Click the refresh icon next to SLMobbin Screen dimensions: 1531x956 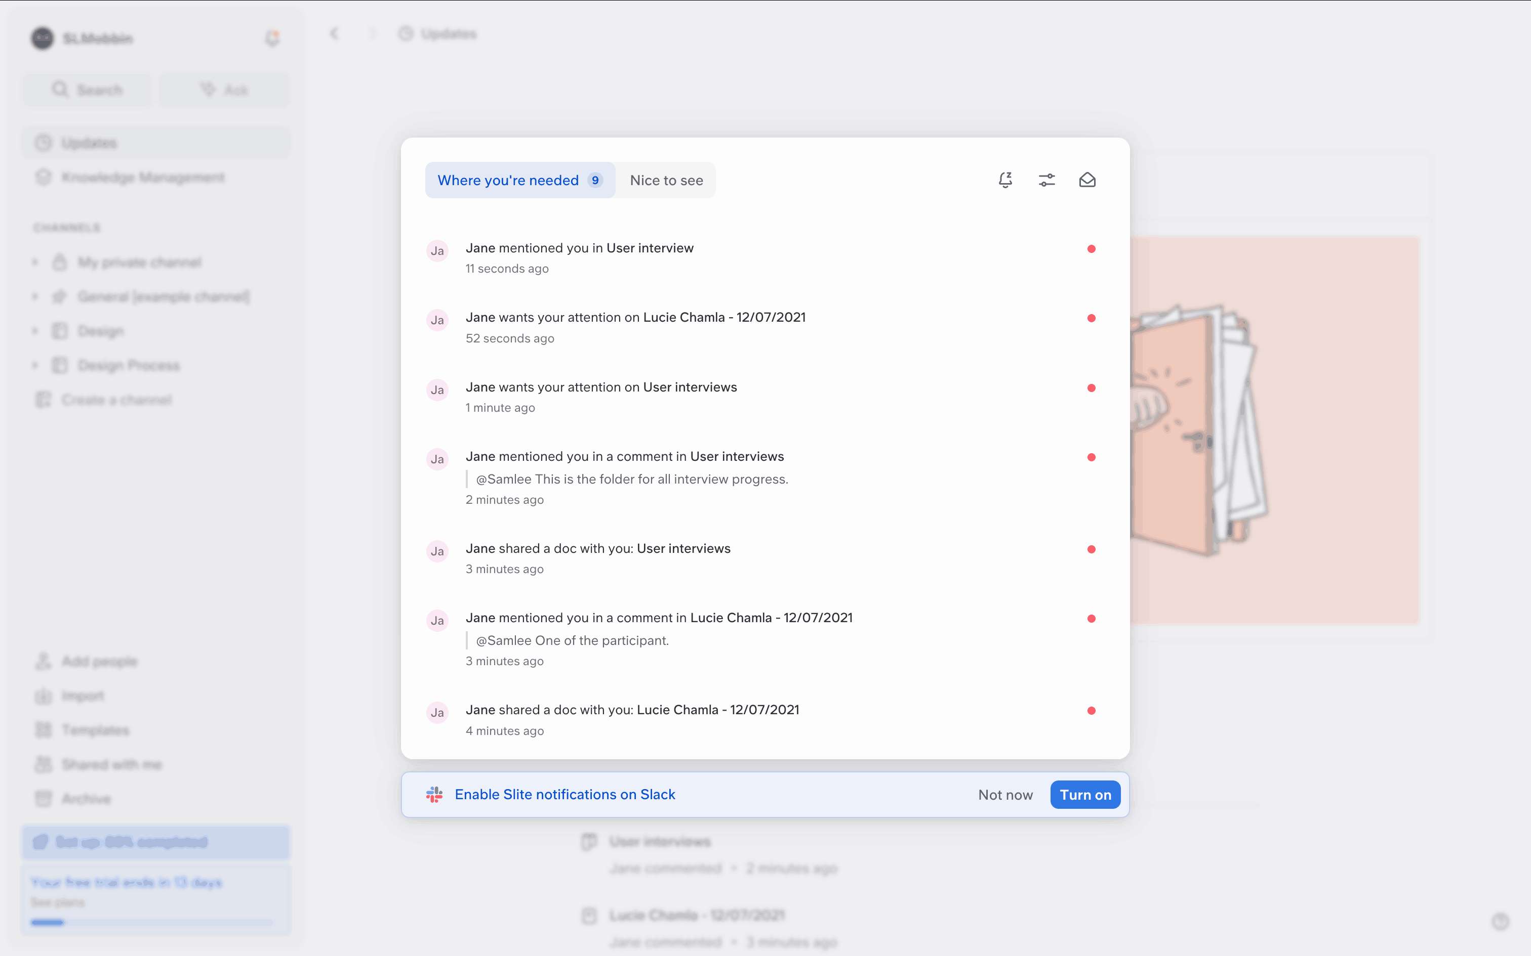pyautogui.click(x=272, y=38)
